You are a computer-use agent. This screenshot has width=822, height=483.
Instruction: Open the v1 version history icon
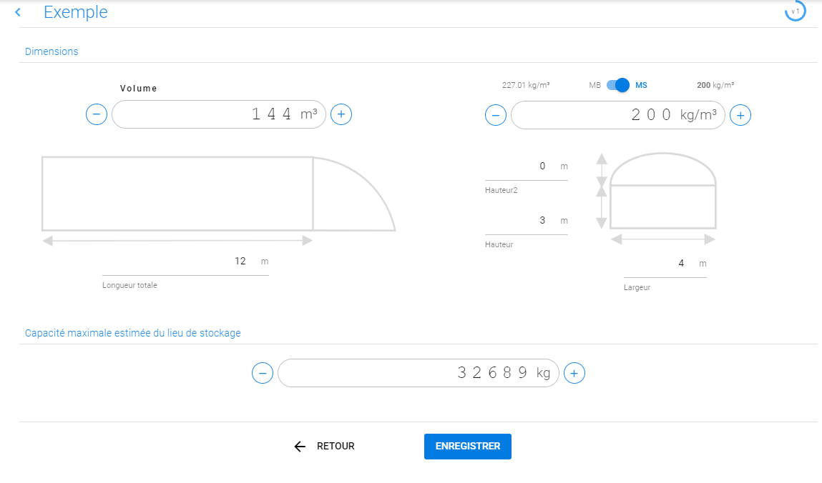click(795, 11)
